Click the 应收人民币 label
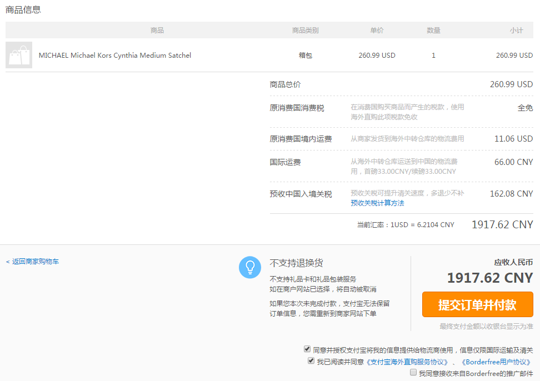 pyautogui.click(x=513, y=262)
